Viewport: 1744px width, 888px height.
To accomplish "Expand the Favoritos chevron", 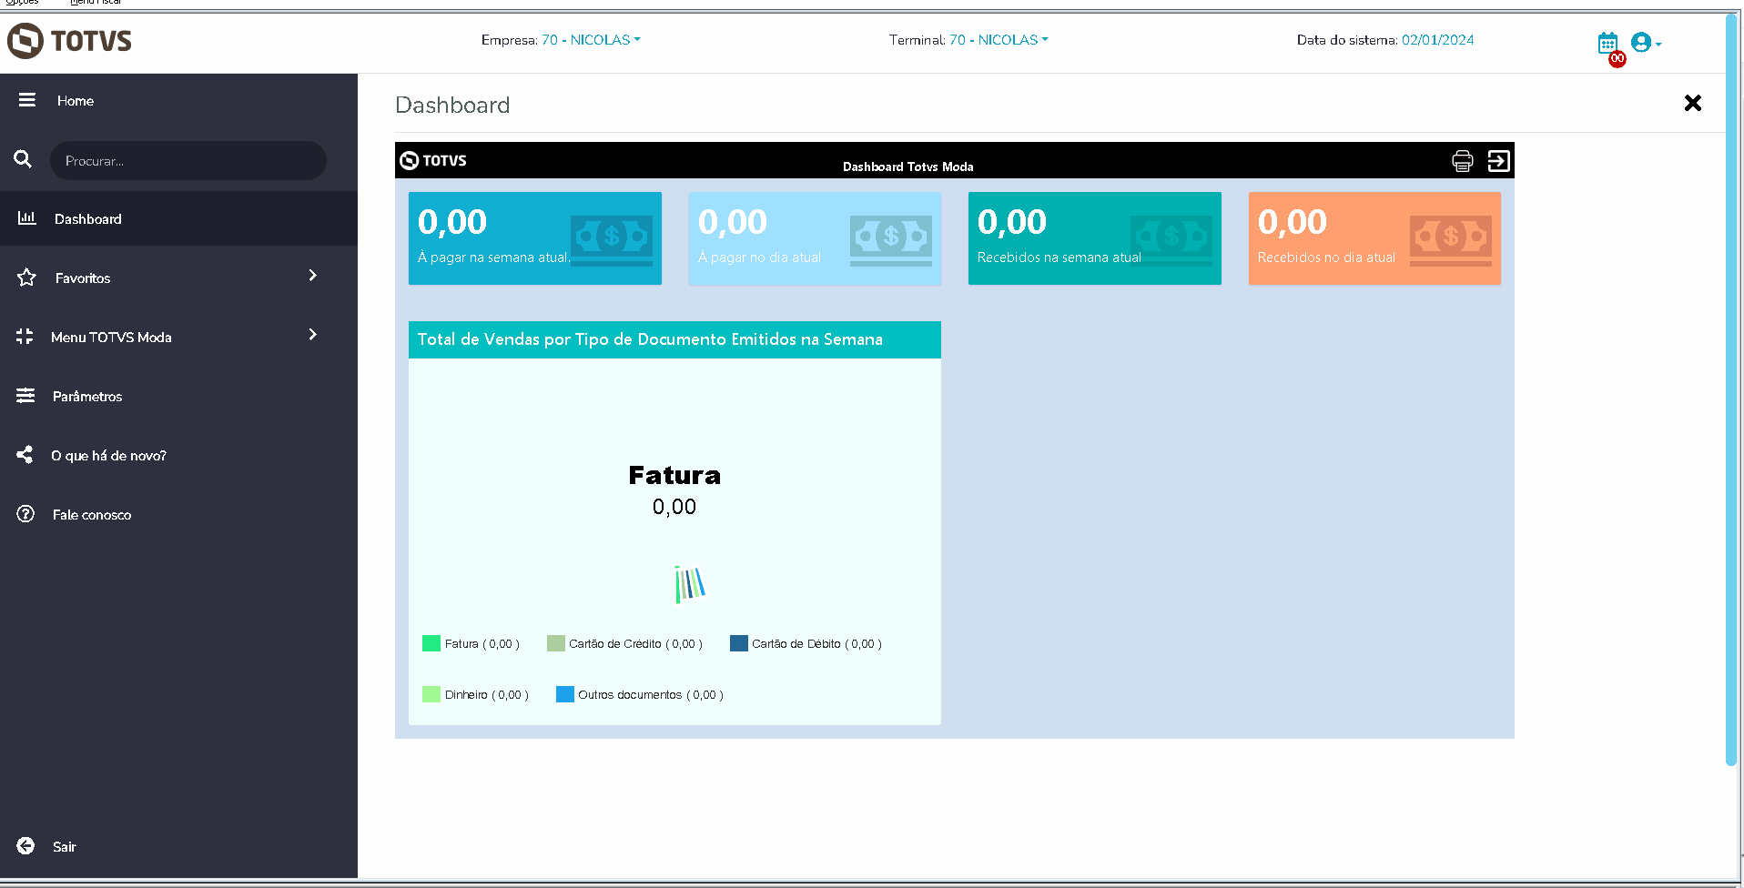I will coord(312,275).
